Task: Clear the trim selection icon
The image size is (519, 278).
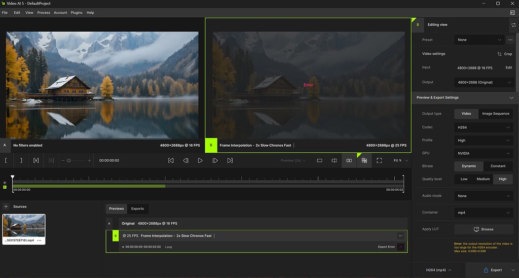Action: [36, 160]
